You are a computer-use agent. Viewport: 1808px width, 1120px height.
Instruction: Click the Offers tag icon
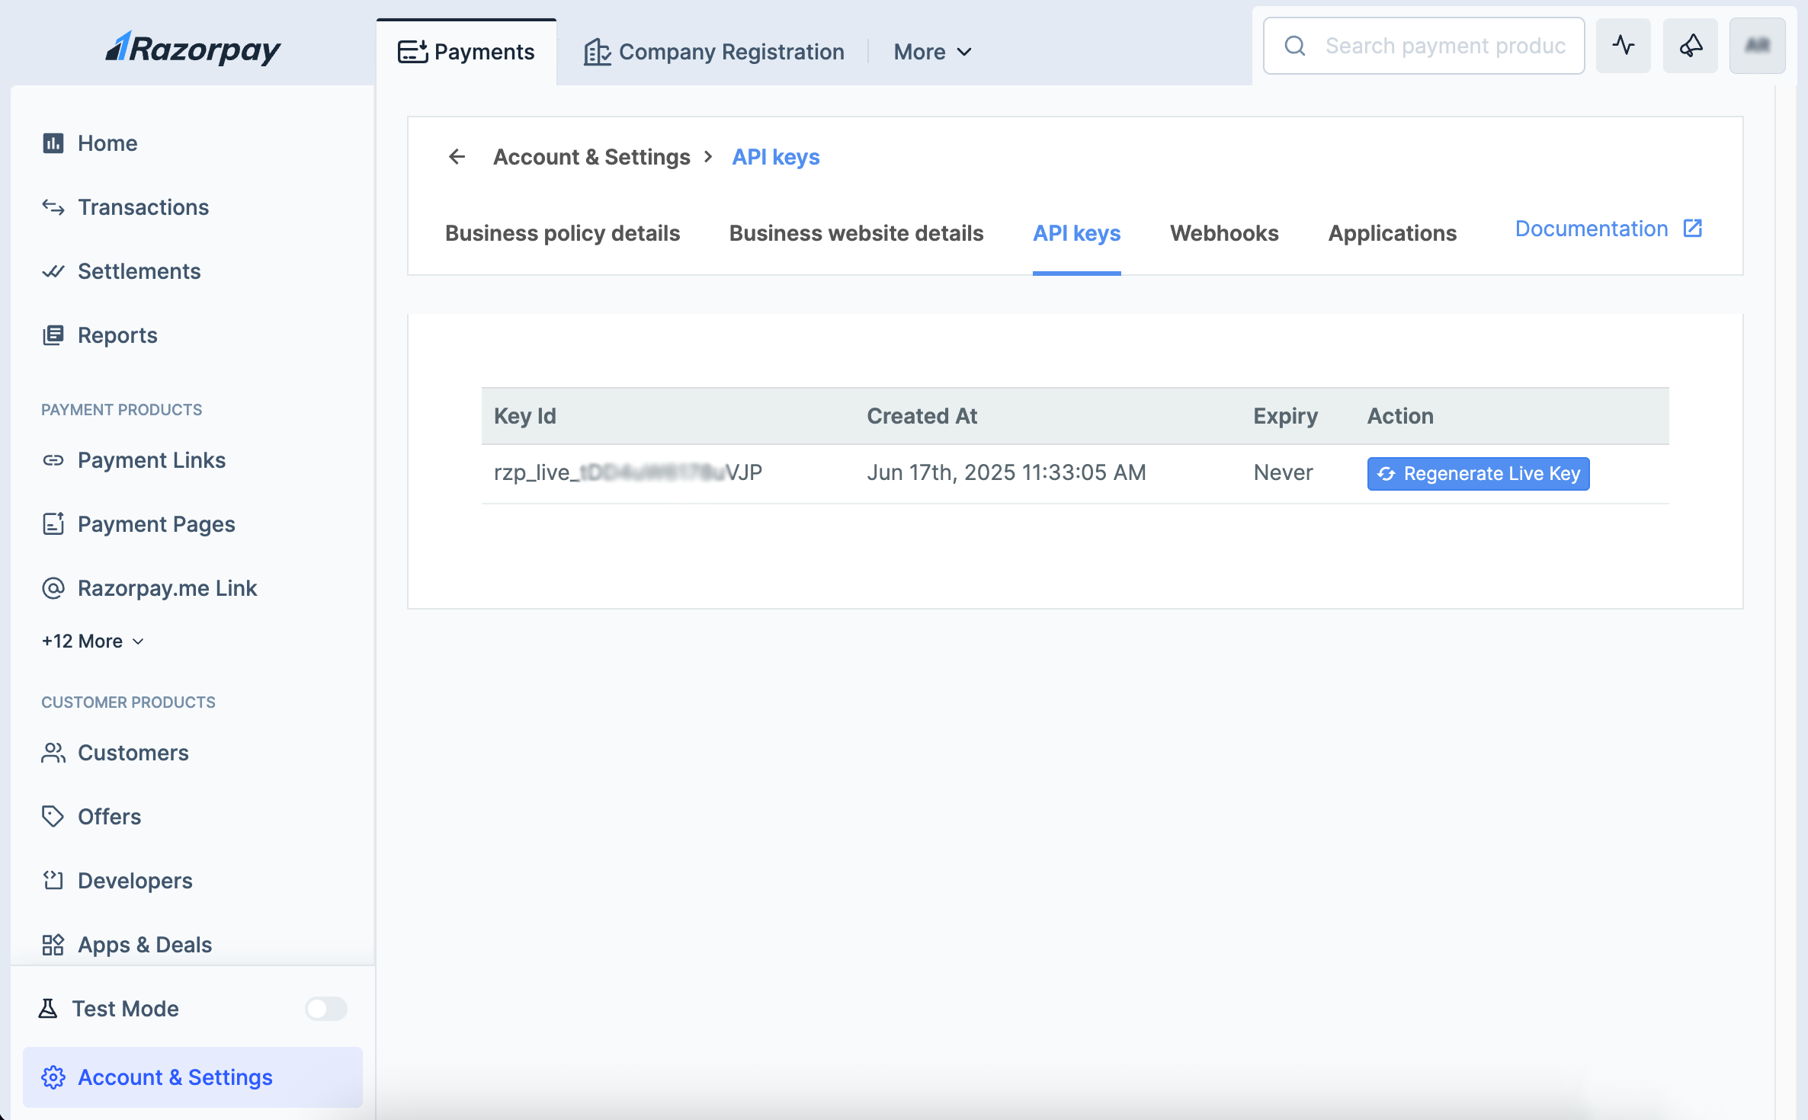(x=53, y=817)
